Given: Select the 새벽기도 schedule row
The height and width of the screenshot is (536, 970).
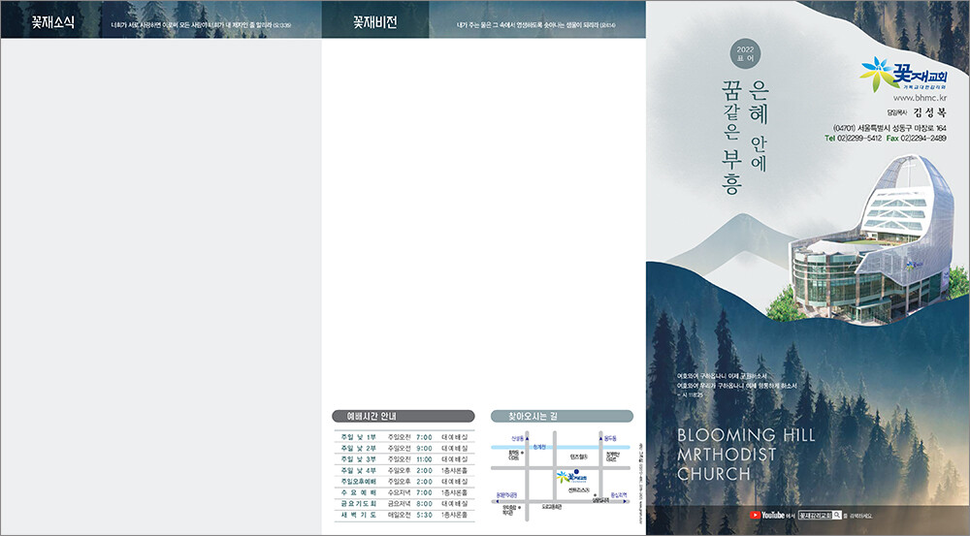Looking at the screenshot, I should tap(404, 514).
